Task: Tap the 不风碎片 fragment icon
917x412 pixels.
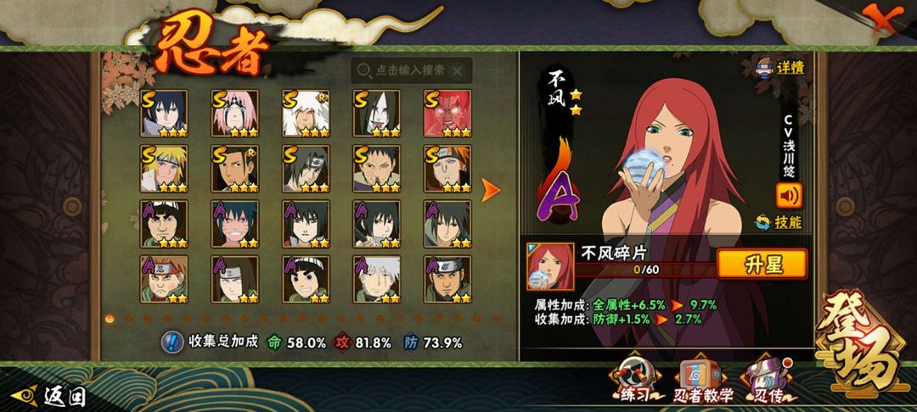Action: coord(549,267)
